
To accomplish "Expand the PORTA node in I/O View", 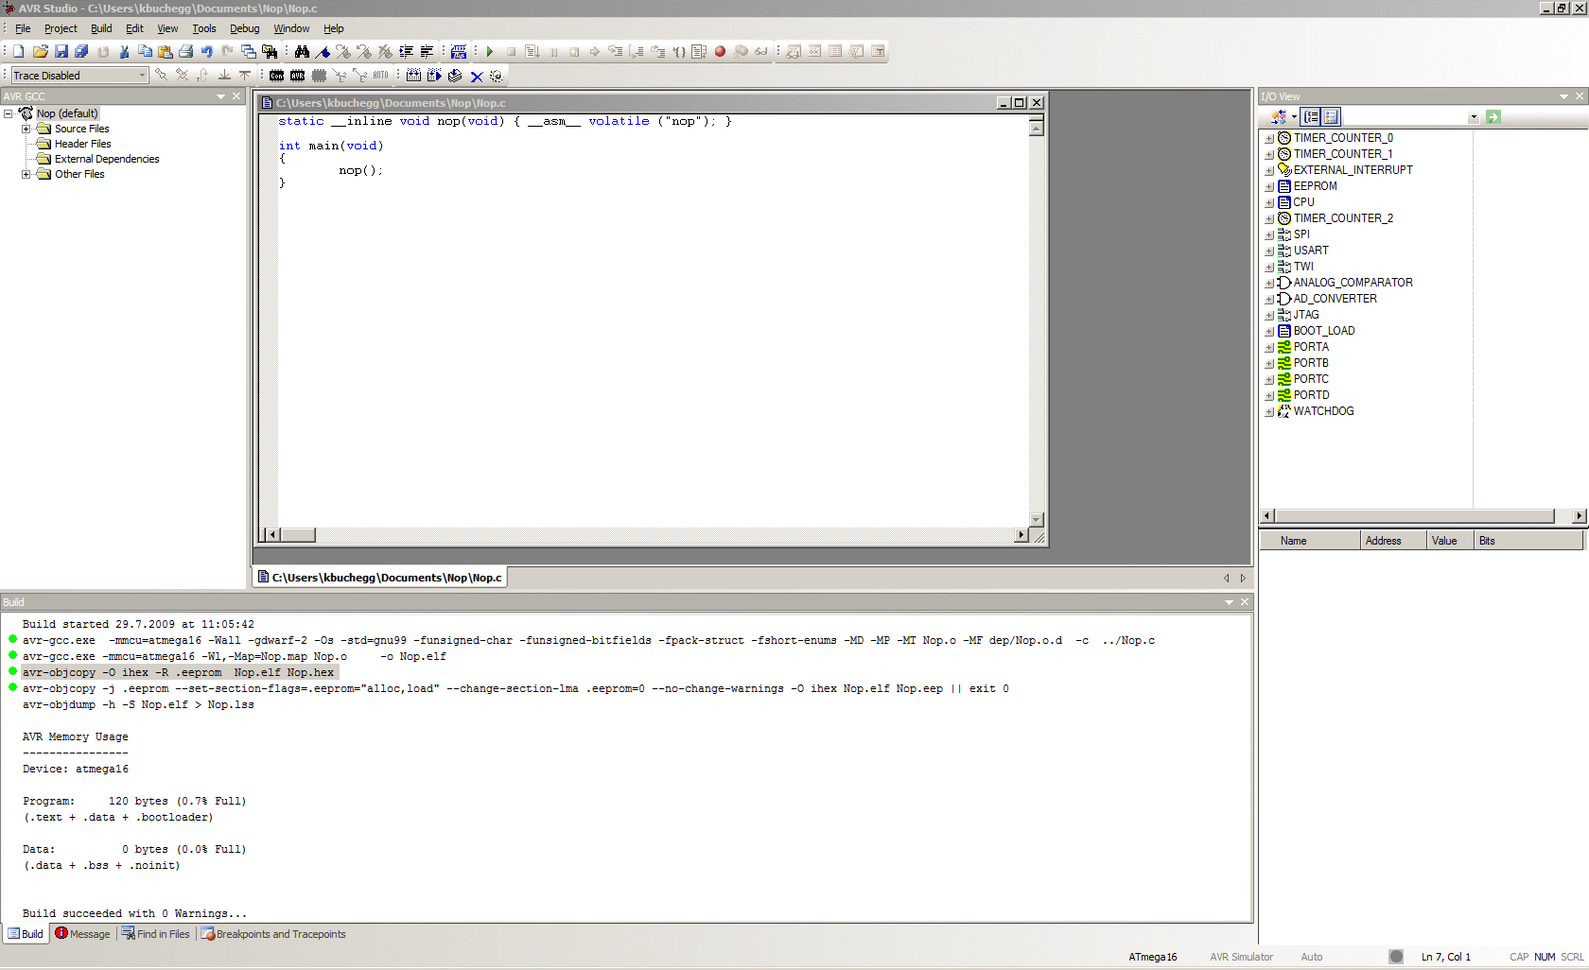I will click(x=1269, y=347).
